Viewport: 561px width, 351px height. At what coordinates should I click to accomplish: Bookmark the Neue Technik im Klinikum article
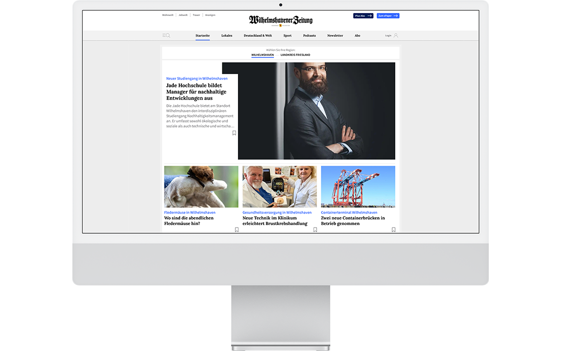(x=315, y=229)
